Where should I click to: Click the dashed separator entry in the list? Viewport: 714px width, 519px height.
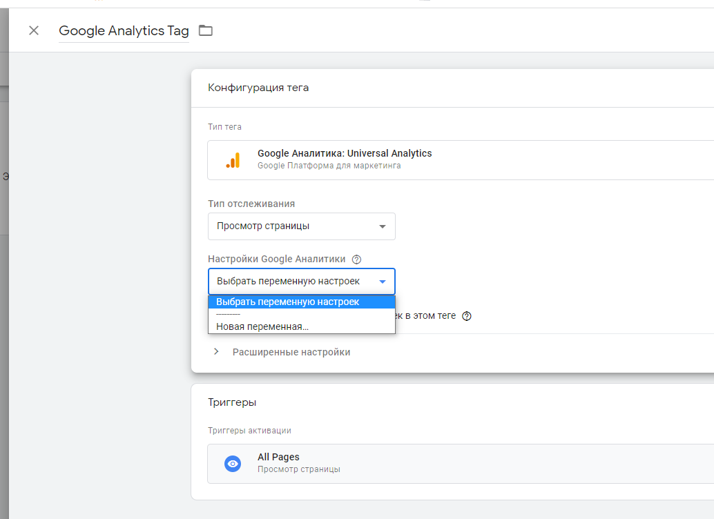pyautogui.click(x=228, y=314)
